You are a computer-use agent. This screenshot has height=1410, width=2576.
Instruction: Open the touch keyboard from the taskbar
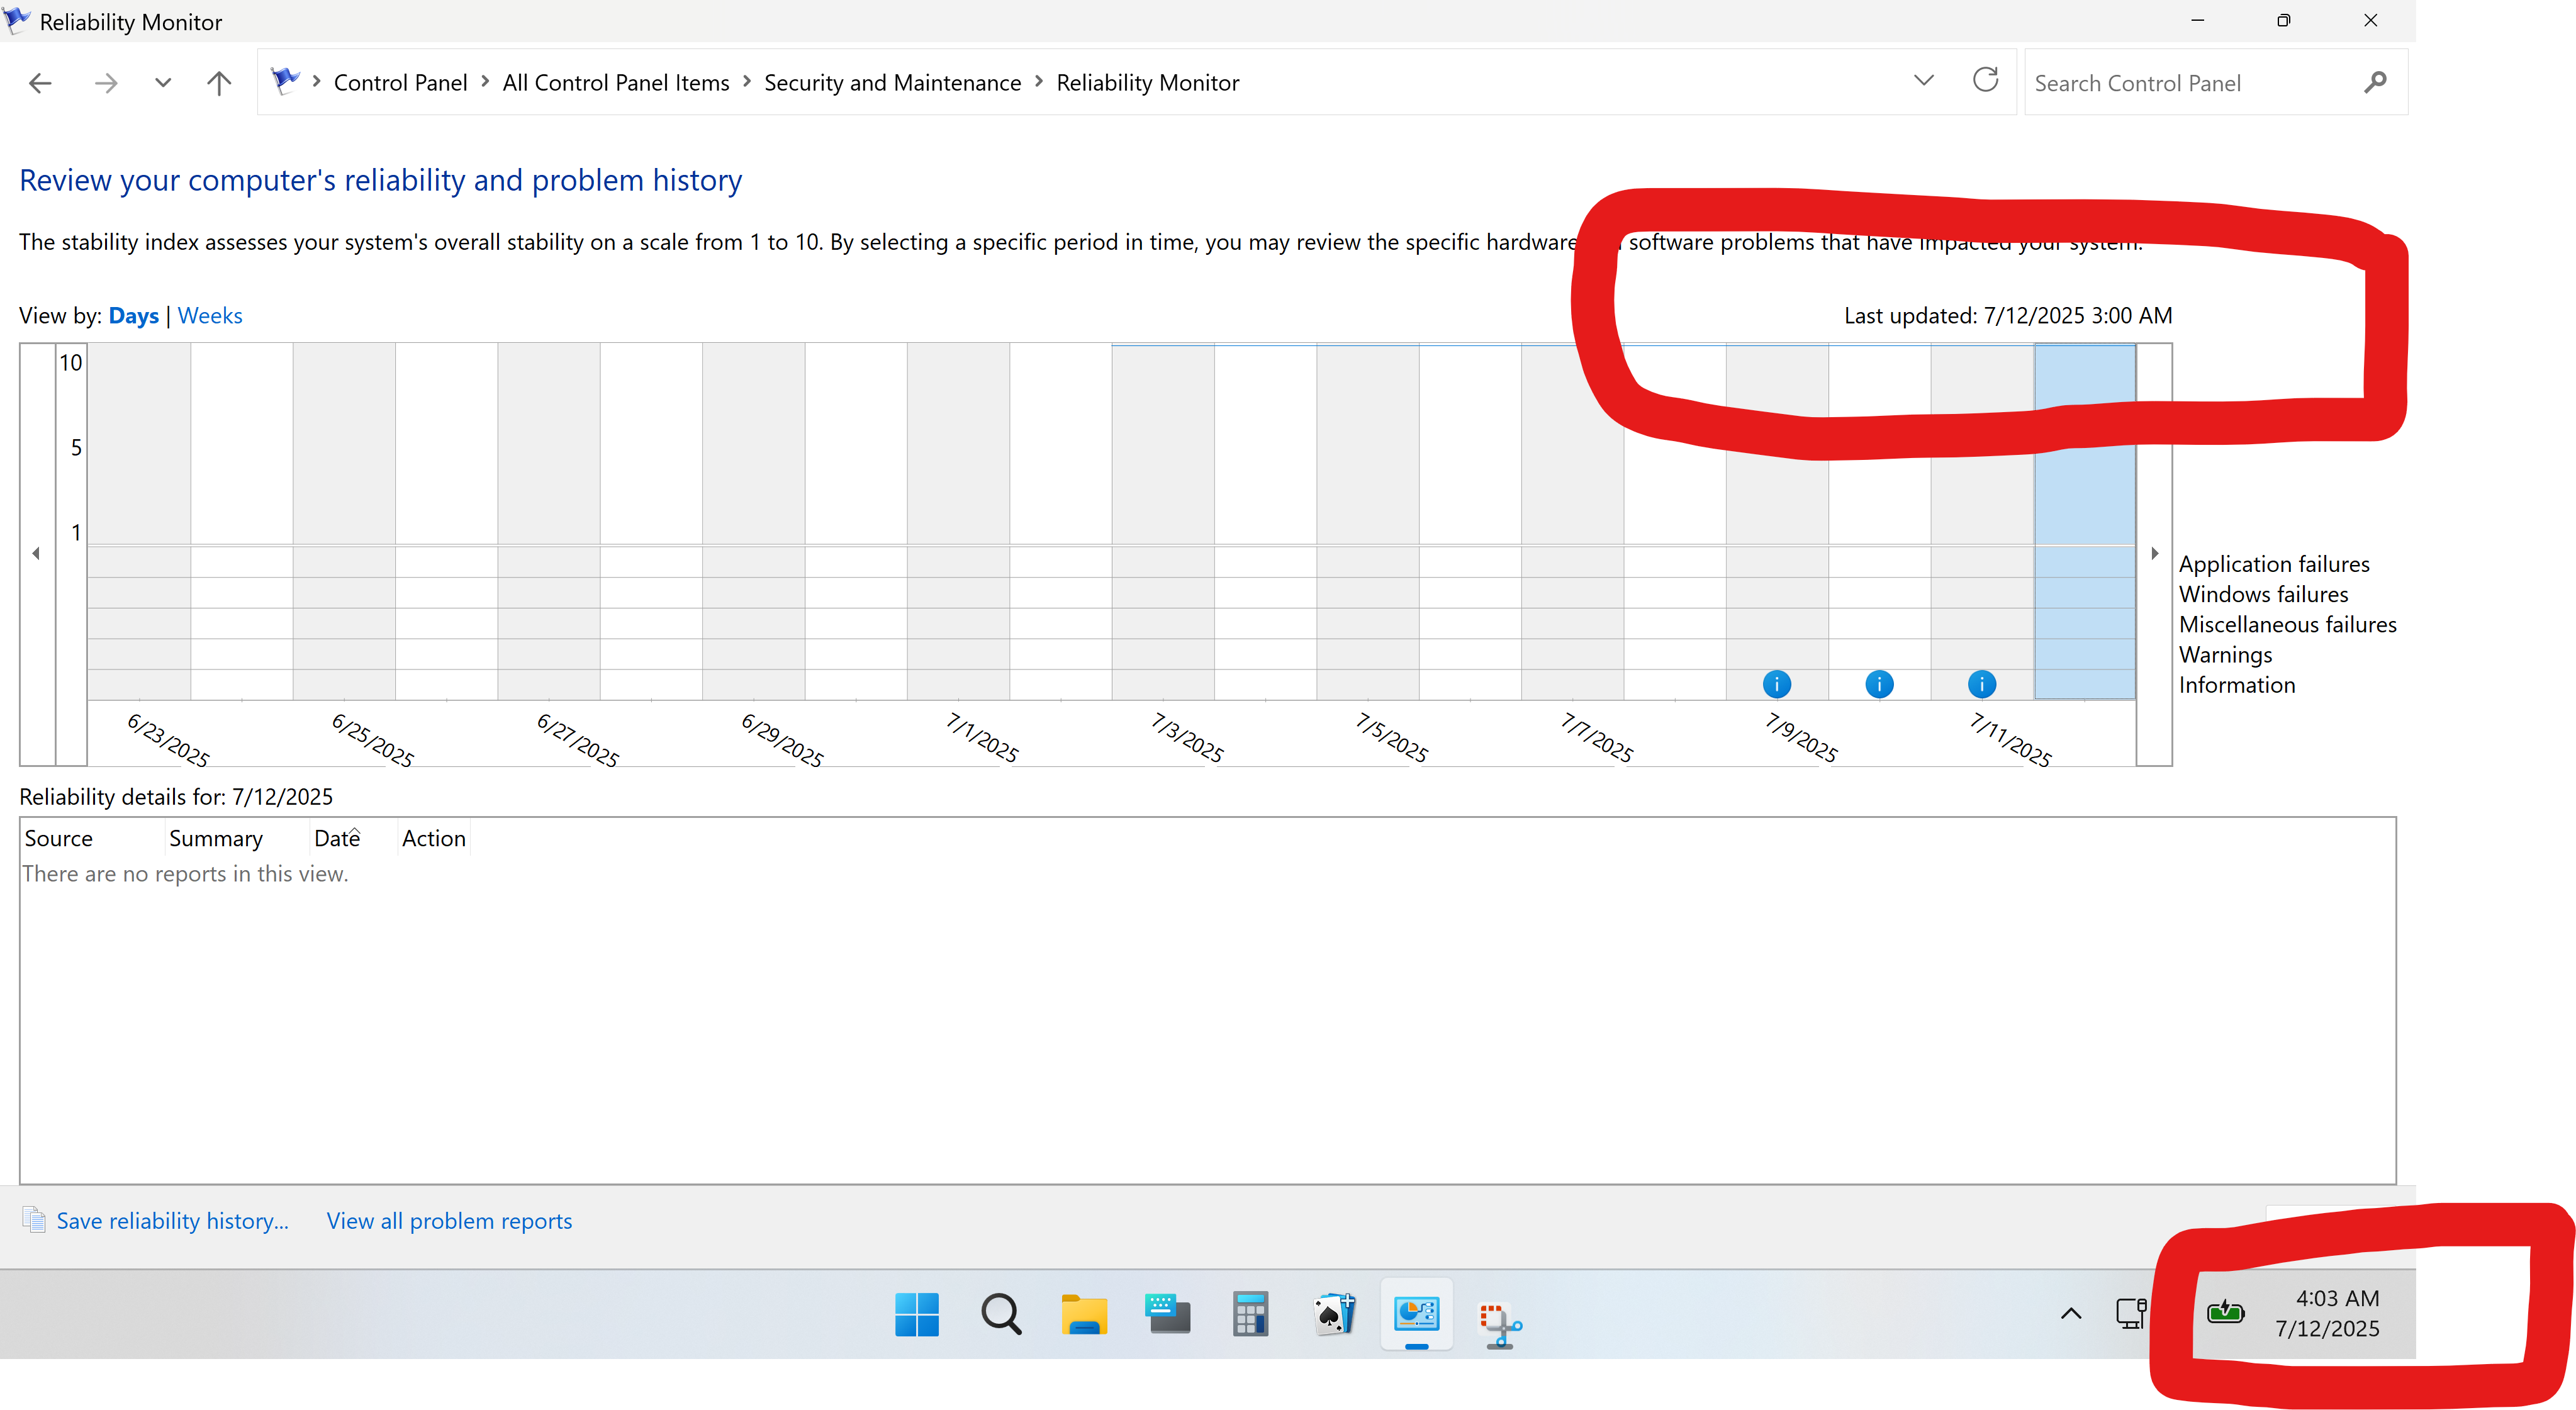[1166, 1314]
